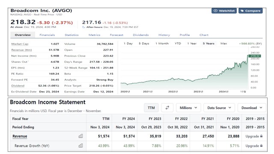Open the Chart tab
This screenshot has height=154, width=274.
(x=204, y=35)
